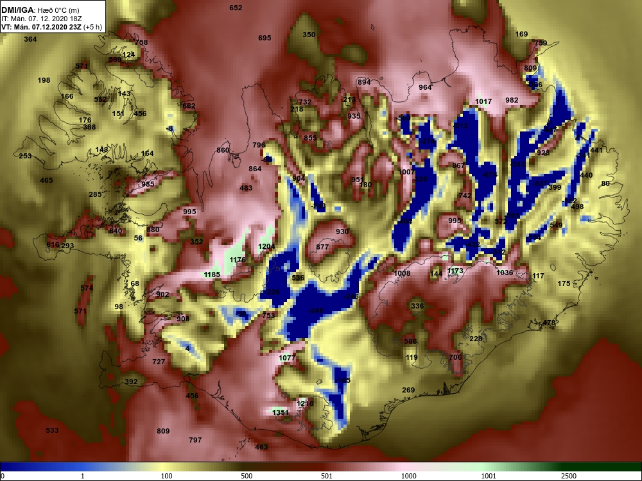This screenshot has width=642, height=481.
Task: Click the map value '753'
Action: tap(268, 316)
